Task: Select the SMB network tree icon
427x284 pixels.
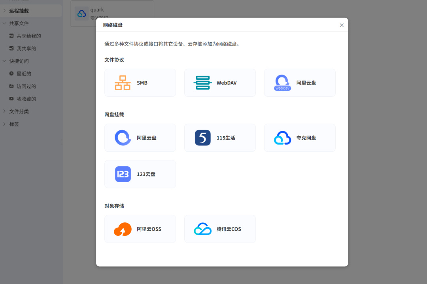Action: pyautogui.click(x=123, y=83)
